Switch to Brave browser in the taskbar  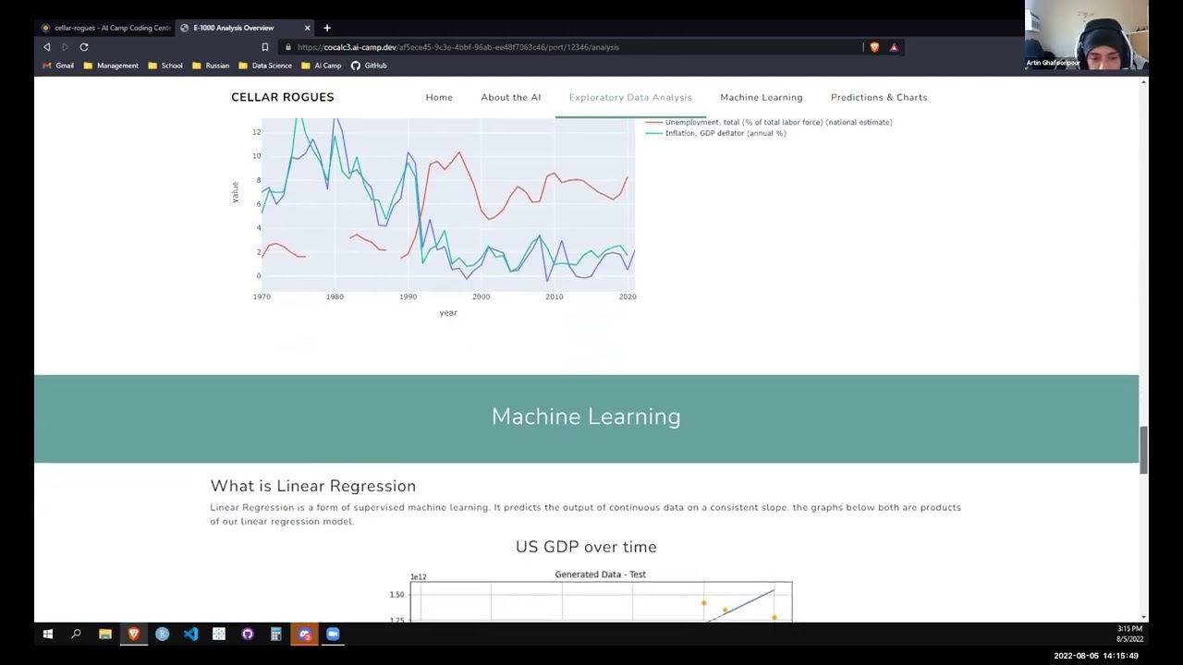[134, 634]
